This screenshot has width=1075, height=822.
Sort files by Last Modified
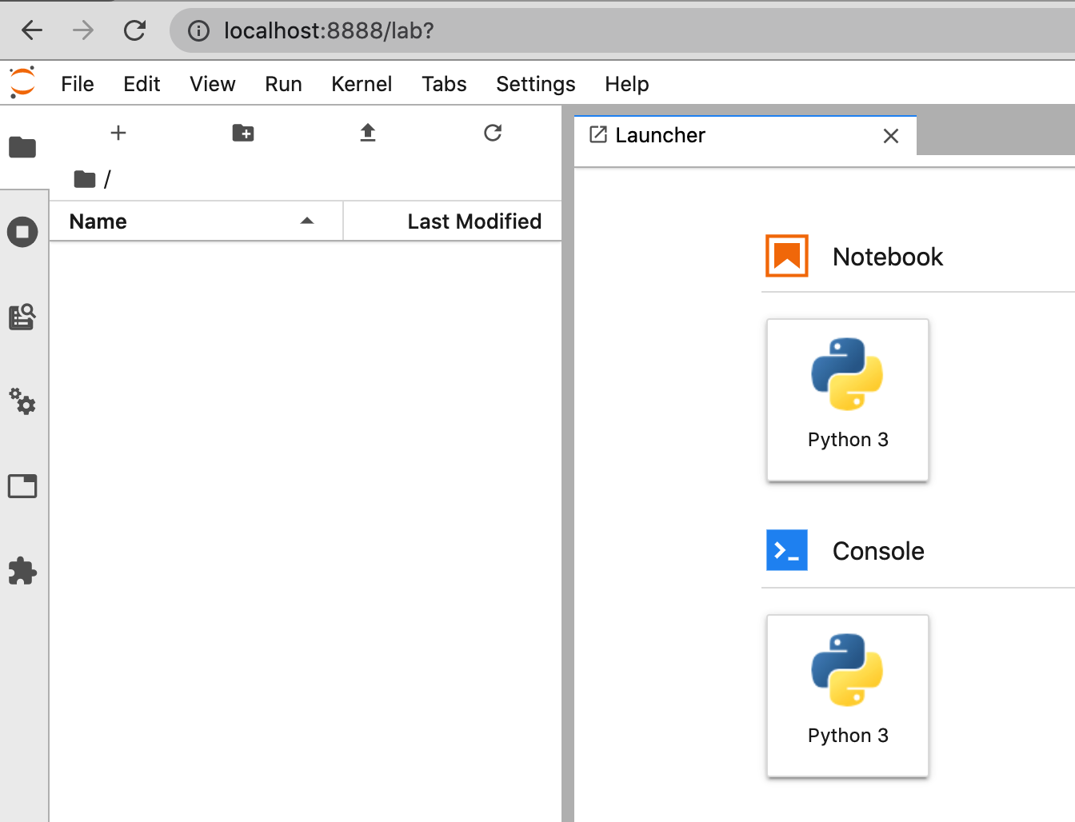point(474,221)
